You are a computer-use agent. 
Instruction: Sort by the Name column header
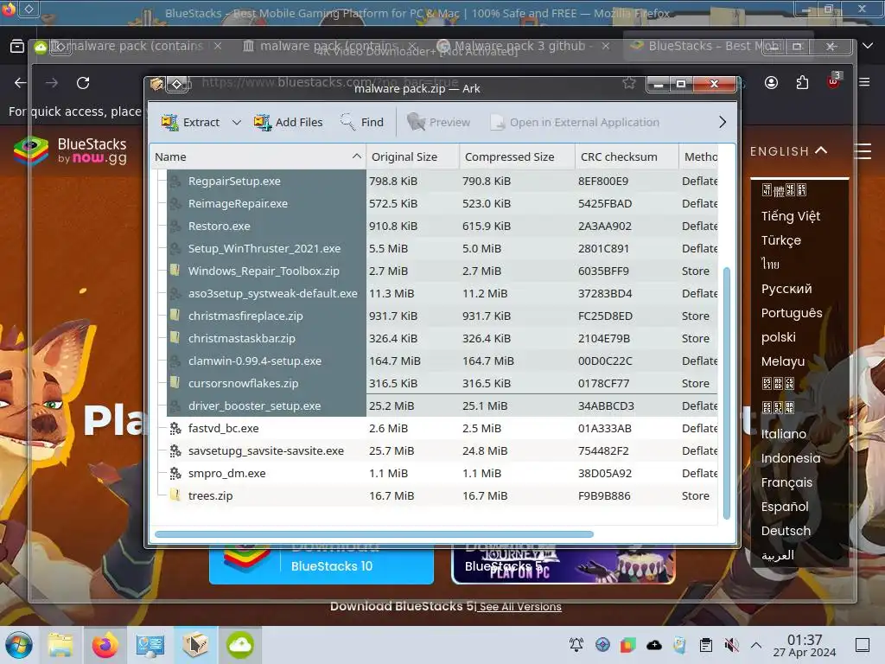[258, 157]
